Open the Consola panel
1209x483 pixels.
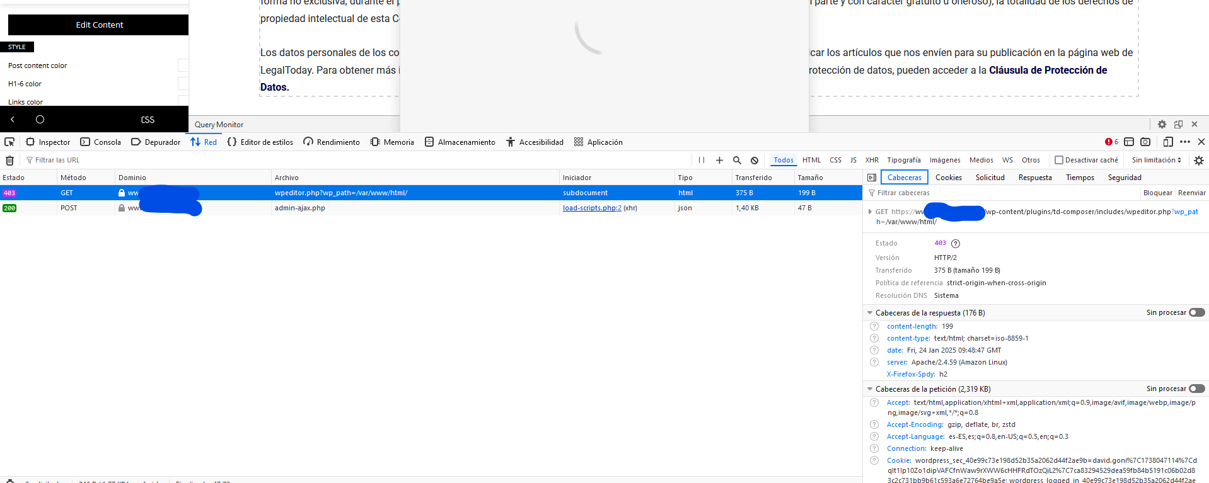(100, 142)
